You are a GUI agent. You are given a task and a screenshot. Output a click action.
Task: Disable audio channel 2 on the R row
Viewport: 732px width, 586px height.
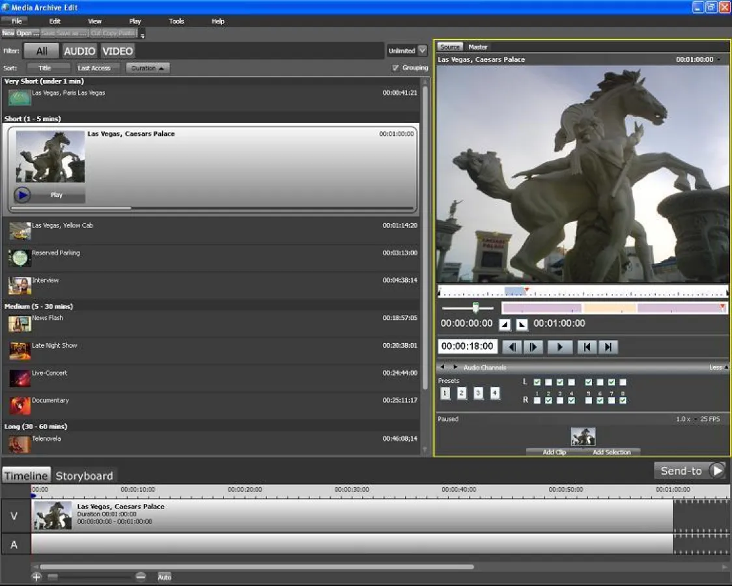pos(548,400)
